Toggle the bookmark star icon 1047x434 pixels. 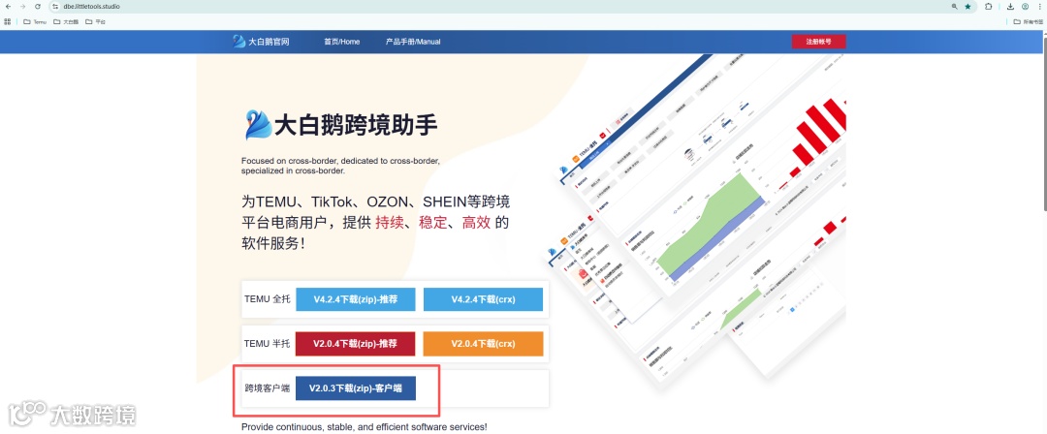tap(968, 6)
